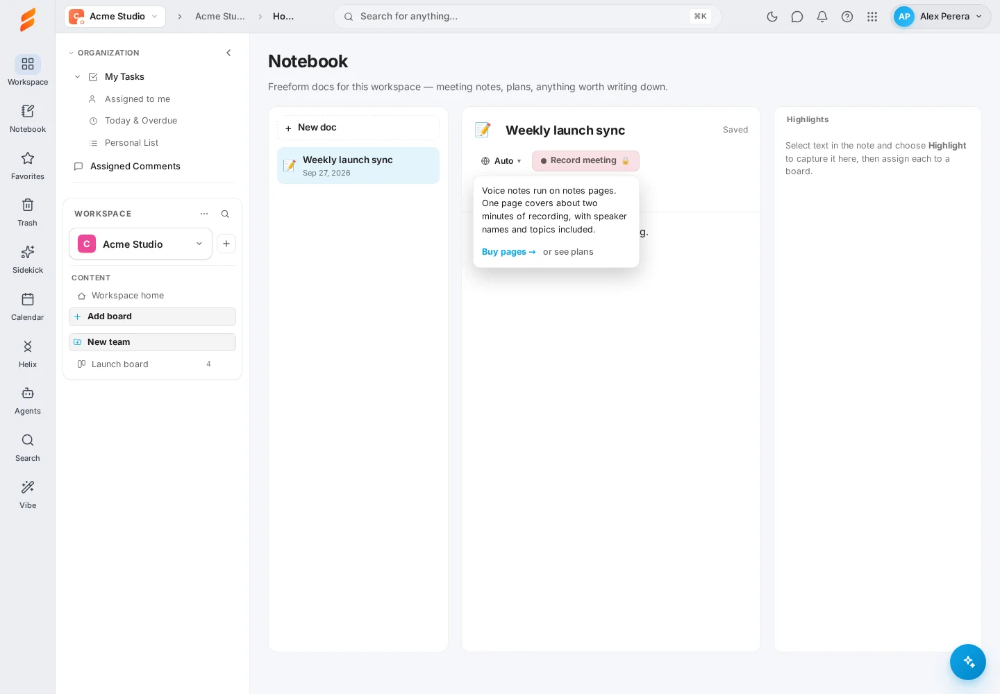
Task: Create a New doc
Action: pos(358,128)
